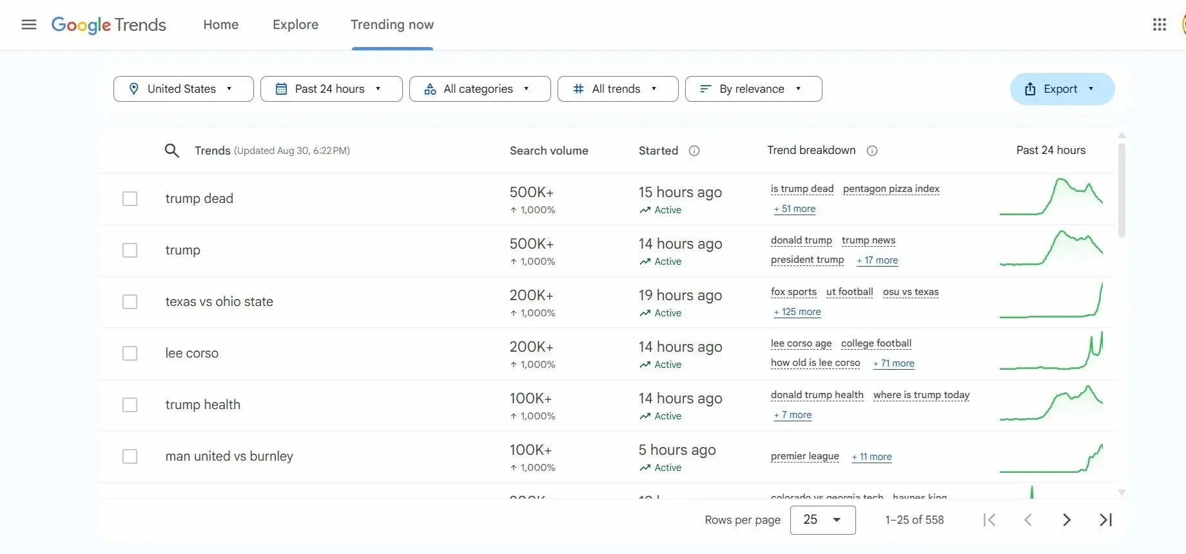
Task: Jump to the last page of results
Action: pyautogui.click(x=1106, y=520)
